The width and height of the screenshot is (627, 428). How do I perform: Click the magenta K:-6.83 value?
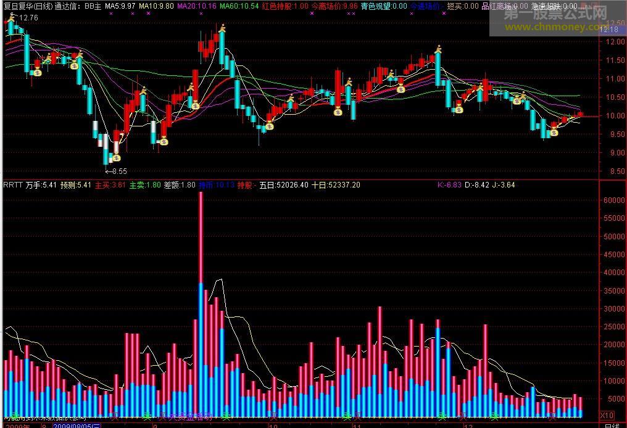449,184
